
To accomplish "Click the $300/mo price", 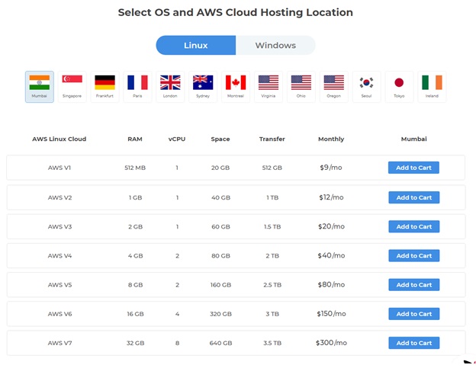I will 331,343.
